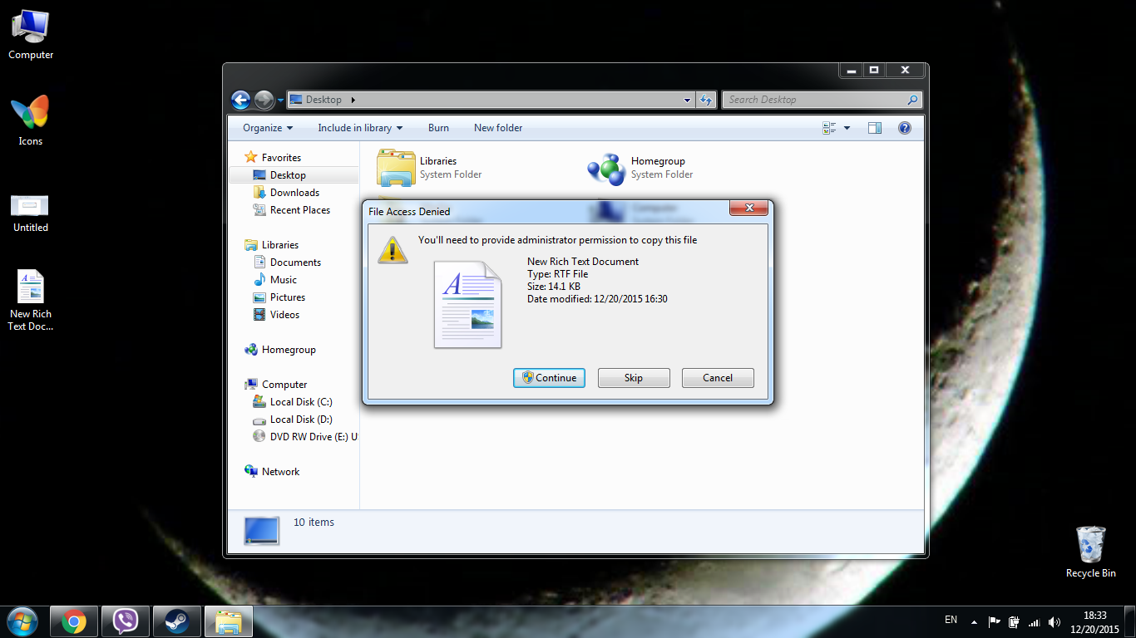Viewport: 1136px width, 638px height.
Task: Select Homegroup in navigation pane
Action: tap(280, 350)
